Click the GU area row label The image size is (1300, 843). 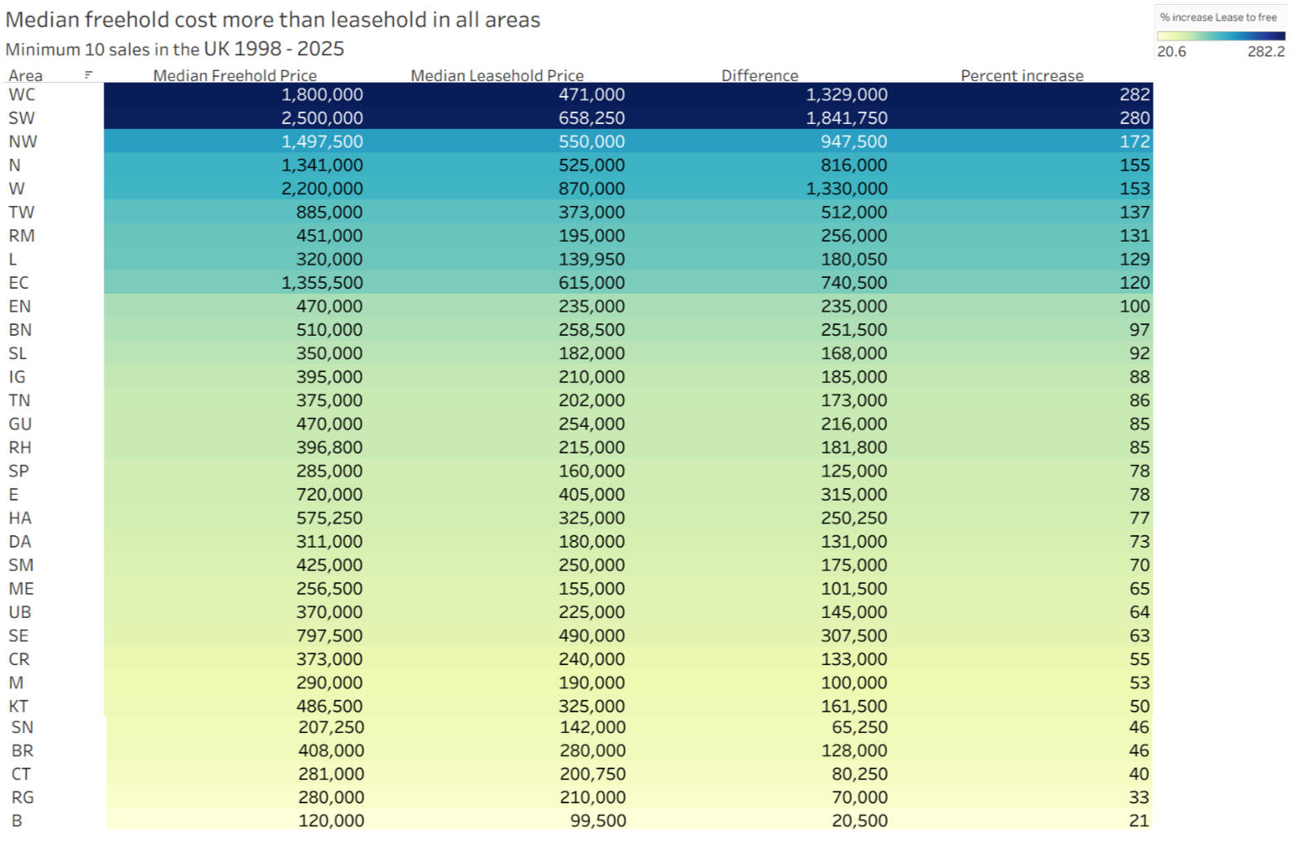[20, 424]
